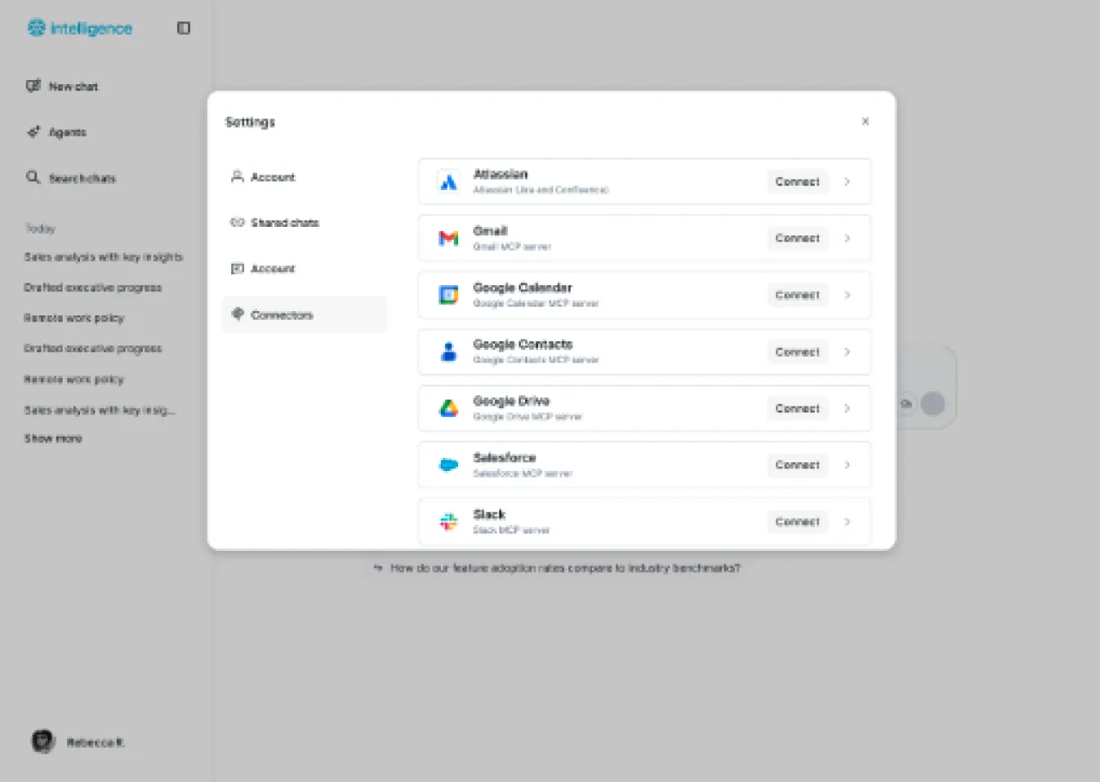Expand the Atlassian connector chevron
Image resolution: width=1100 pixels, height=782 pixels.
coord(847,182)
